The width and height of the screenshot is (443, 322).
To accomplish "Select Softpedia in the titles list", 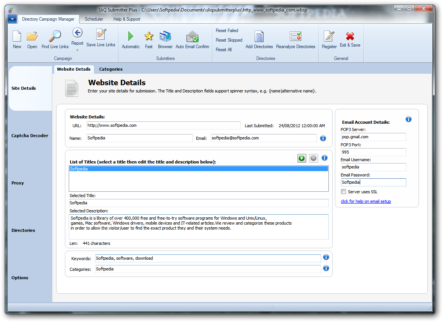I will coord(199,169).
